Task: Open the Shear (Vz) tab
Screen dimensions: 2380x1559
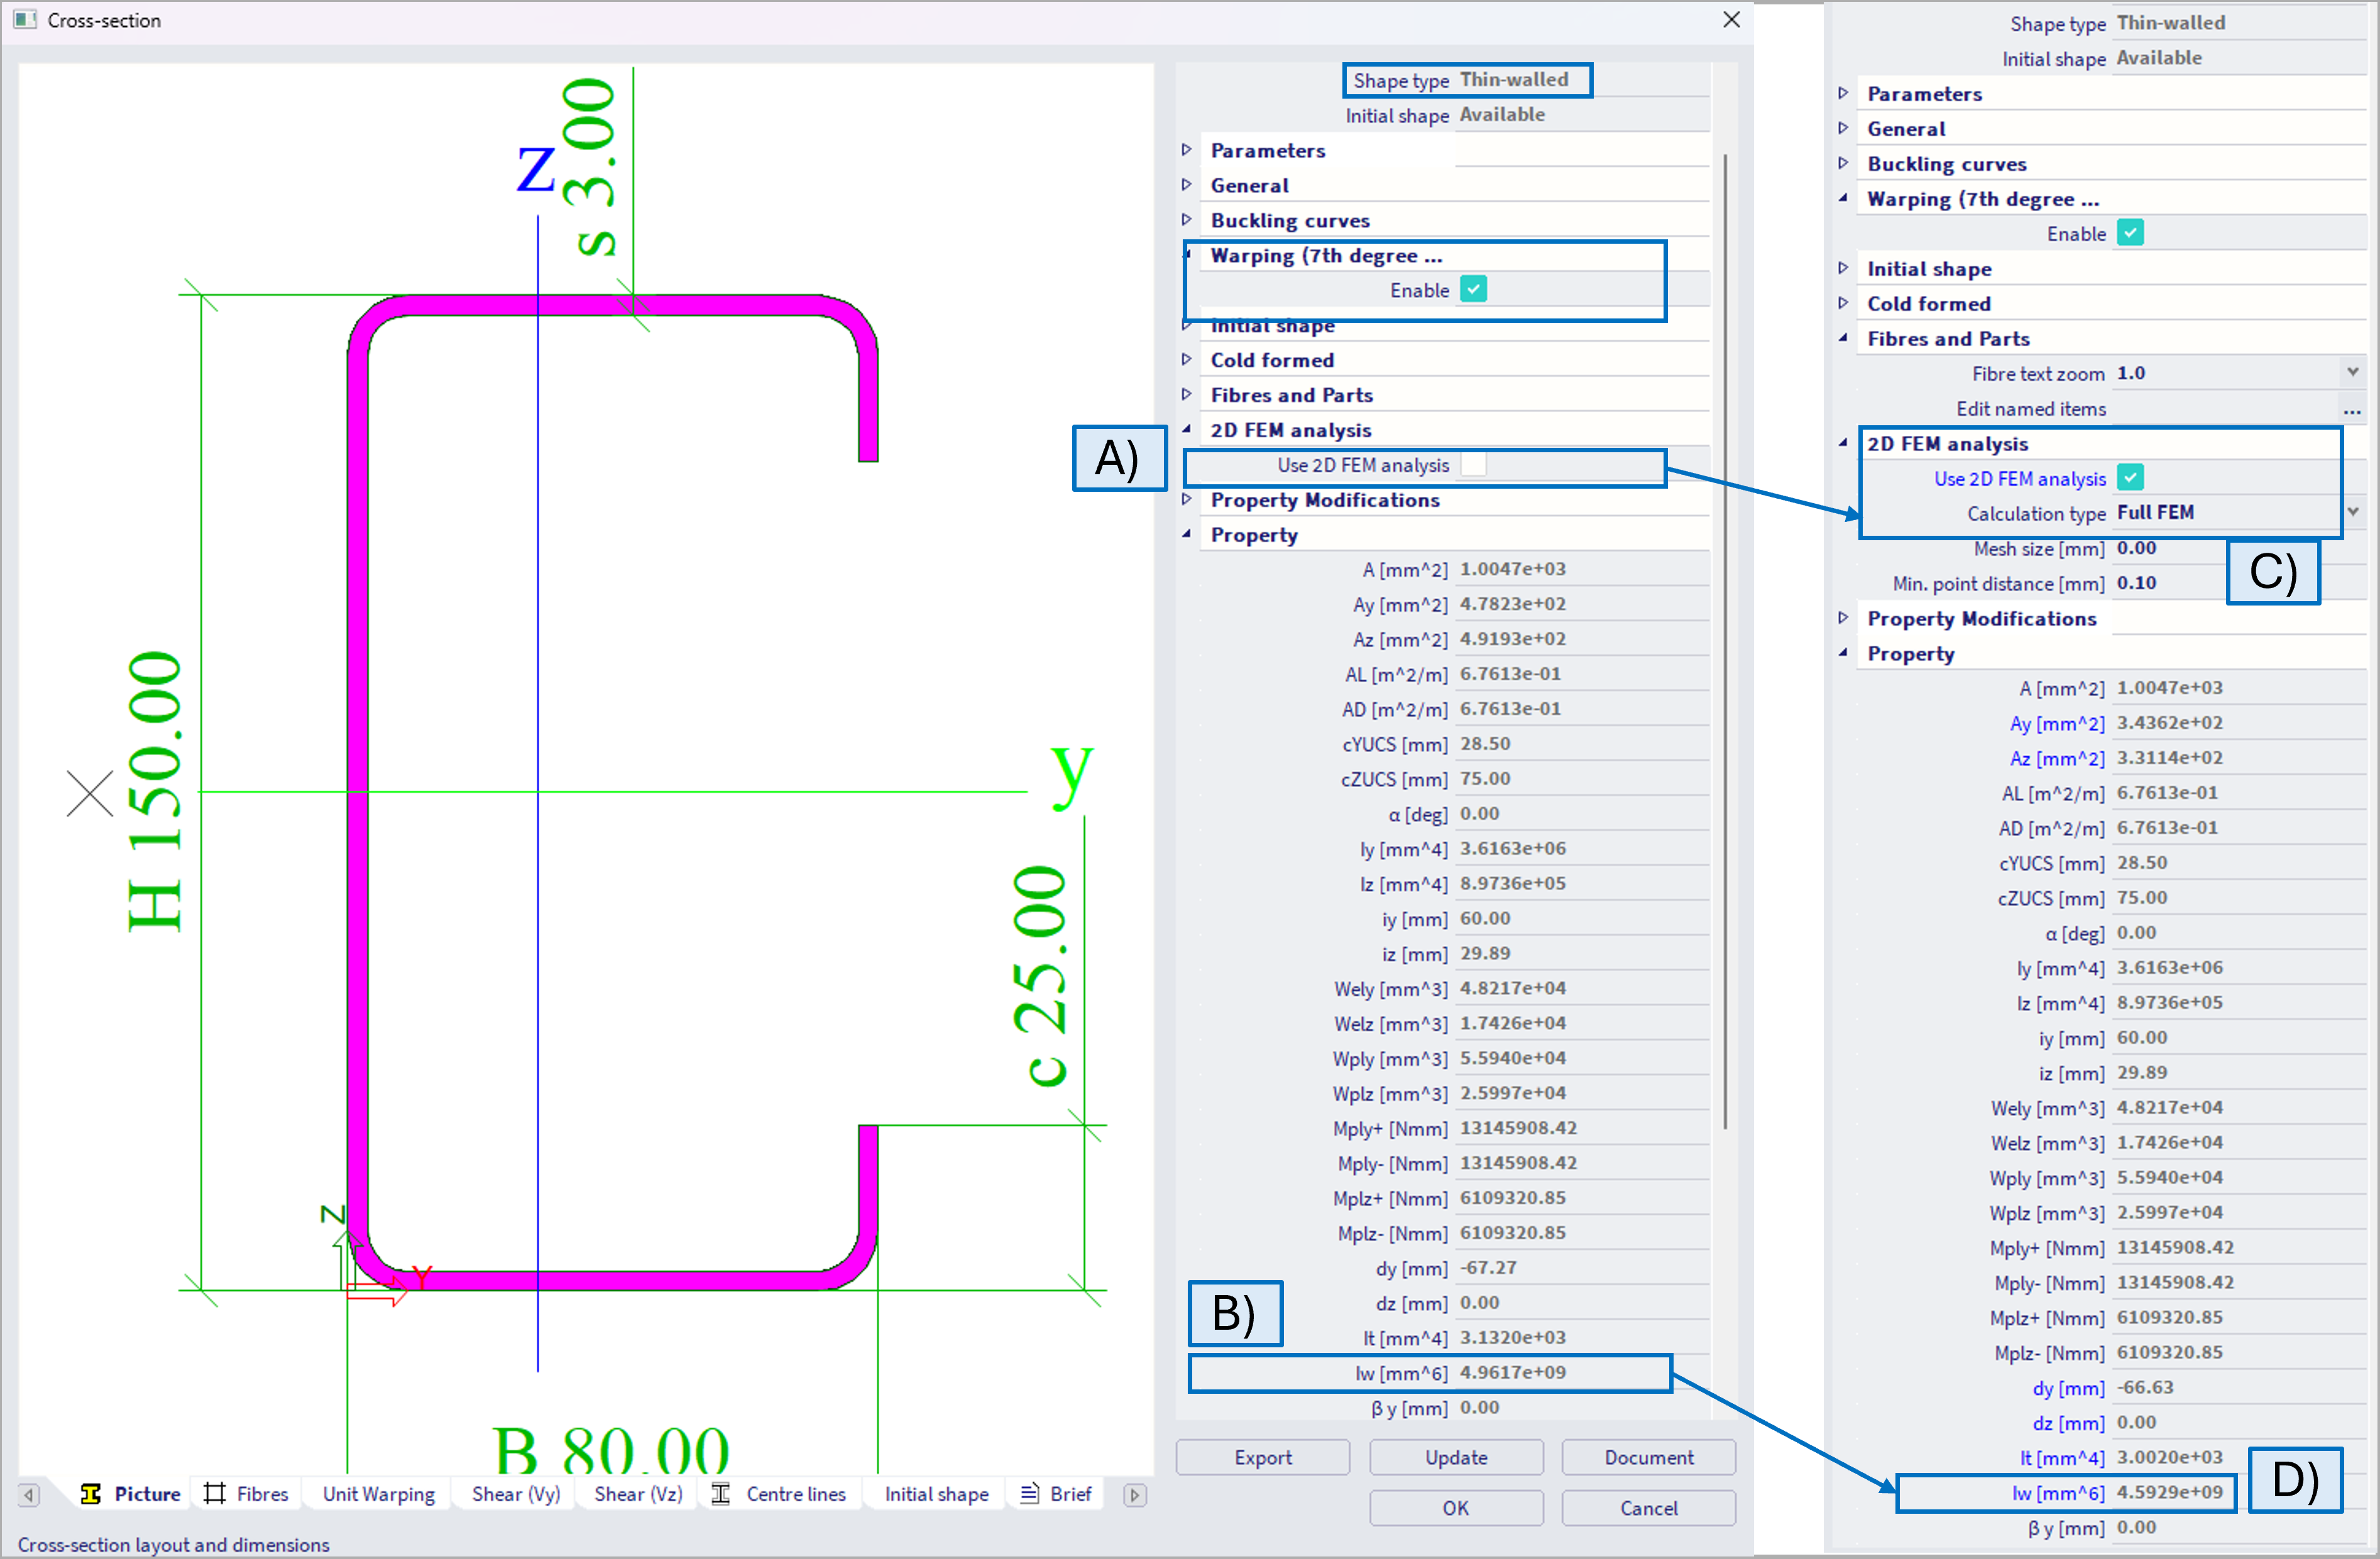Action: (638, 1494)
